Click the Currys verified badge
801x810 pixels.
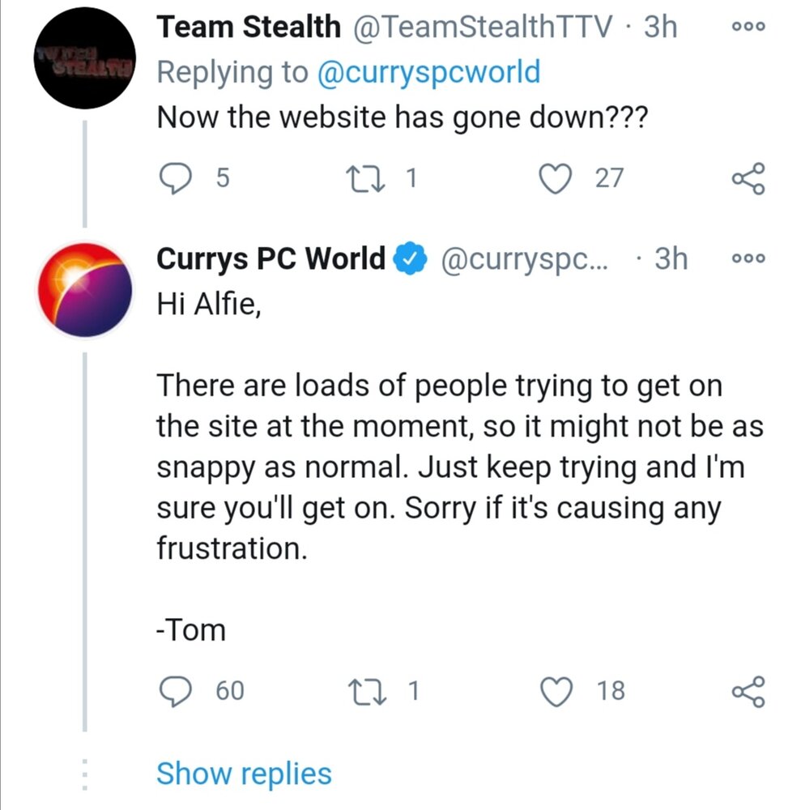(x=411, y=258)
